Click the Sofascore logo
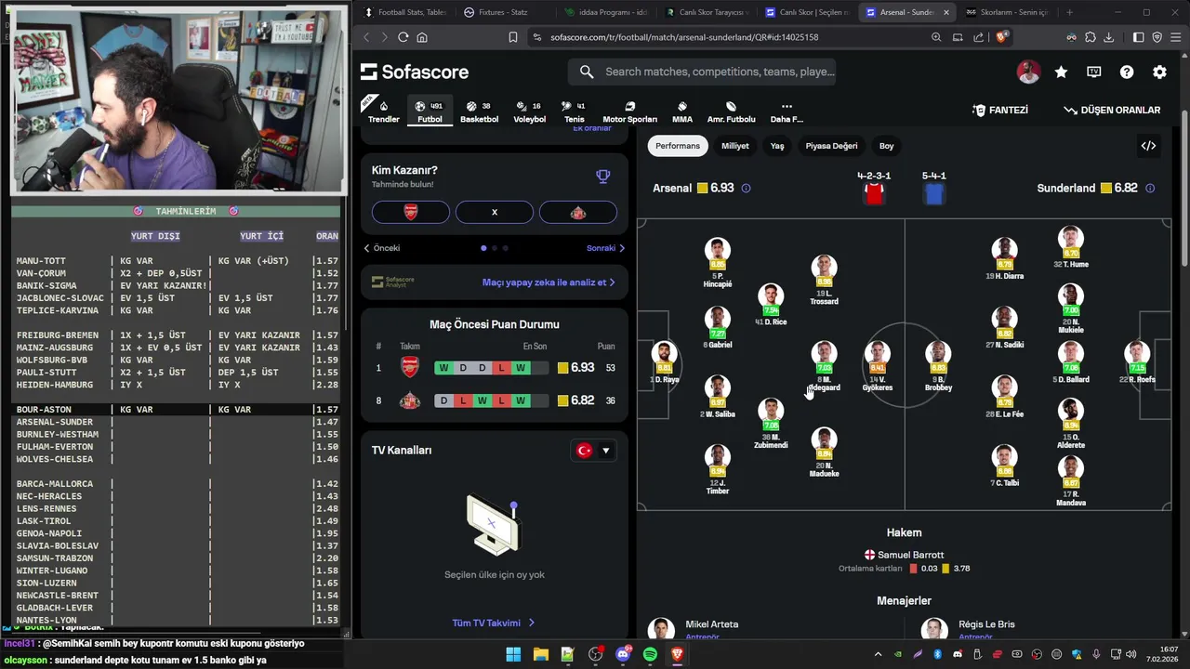This screenshot has height=669, width=1190. click(415, 72)
